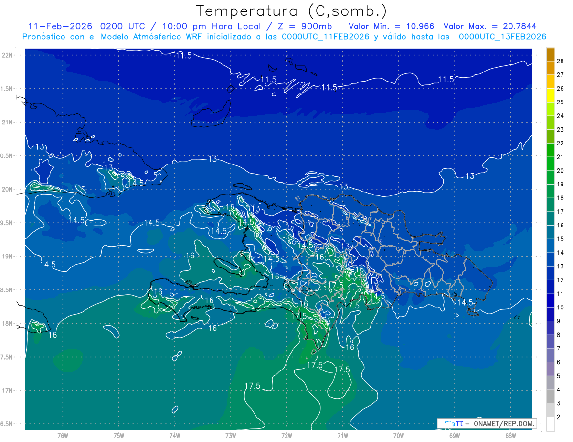The image size is (573, 442).
Task: Click the 71W longitude axis label
Action: point(342,435)
